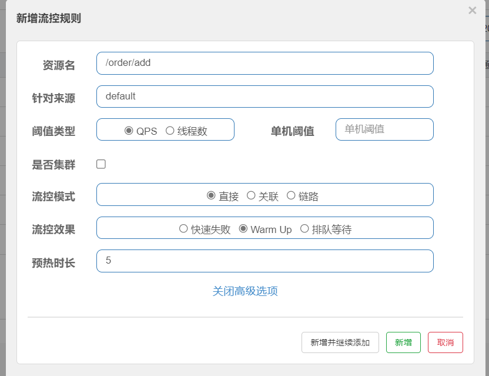Select Warm Up flow control effect
The height and width of the screenshot is (376, 489).
[x=243, y=229]
